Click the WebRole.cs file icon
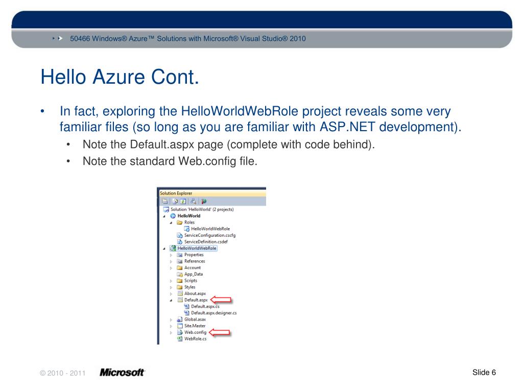The image size is (523, 392). point(180,339)
